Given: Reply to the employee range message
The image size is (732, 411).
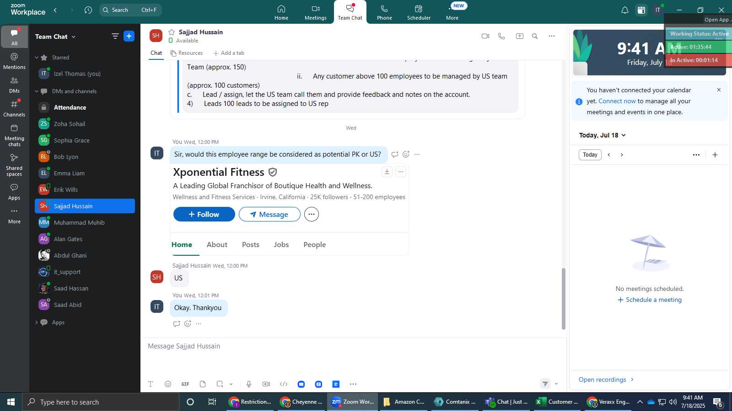Looking at the screenshot, I should (395, 154).
